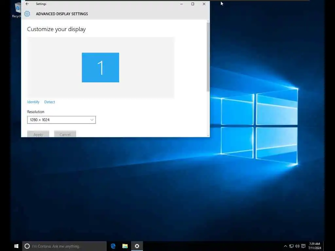Click the Identify link

(33, 102)
